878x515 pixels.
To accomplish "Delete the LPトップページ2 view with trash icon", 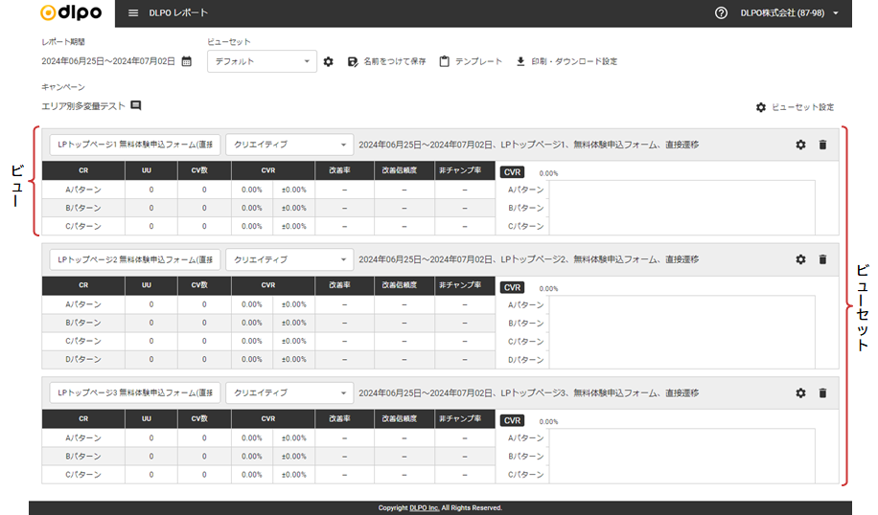I will 822,259.
